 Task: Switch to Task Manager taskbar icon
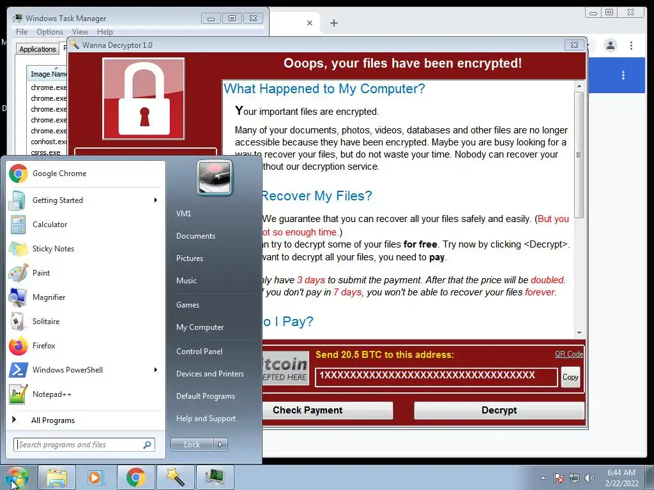[215, 477]
